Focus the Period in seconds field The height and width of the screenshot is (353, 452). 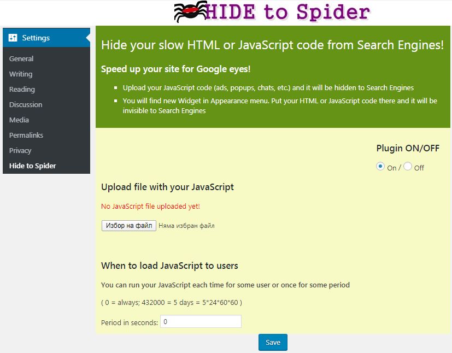click(x=201, y=321)
